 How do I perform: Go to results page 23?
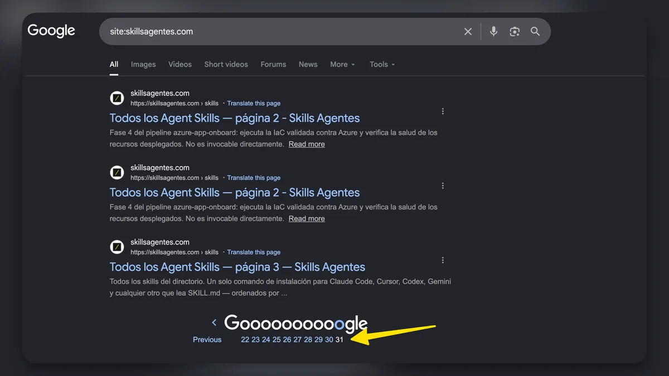(255, 340)
